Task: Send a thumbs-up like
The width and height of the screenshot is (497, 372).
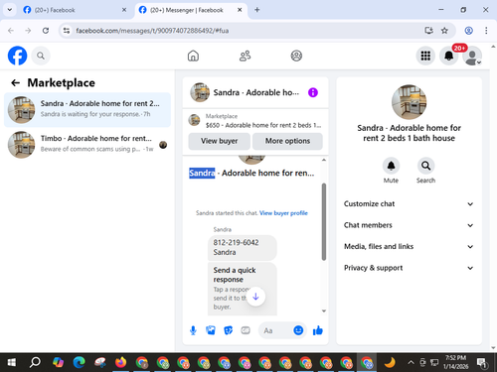Action: 318,330
